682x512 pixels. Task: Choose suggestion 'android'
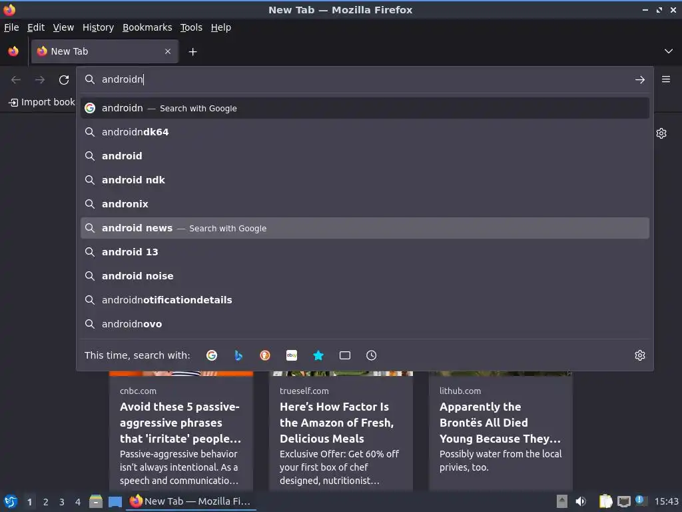point(364,156)
